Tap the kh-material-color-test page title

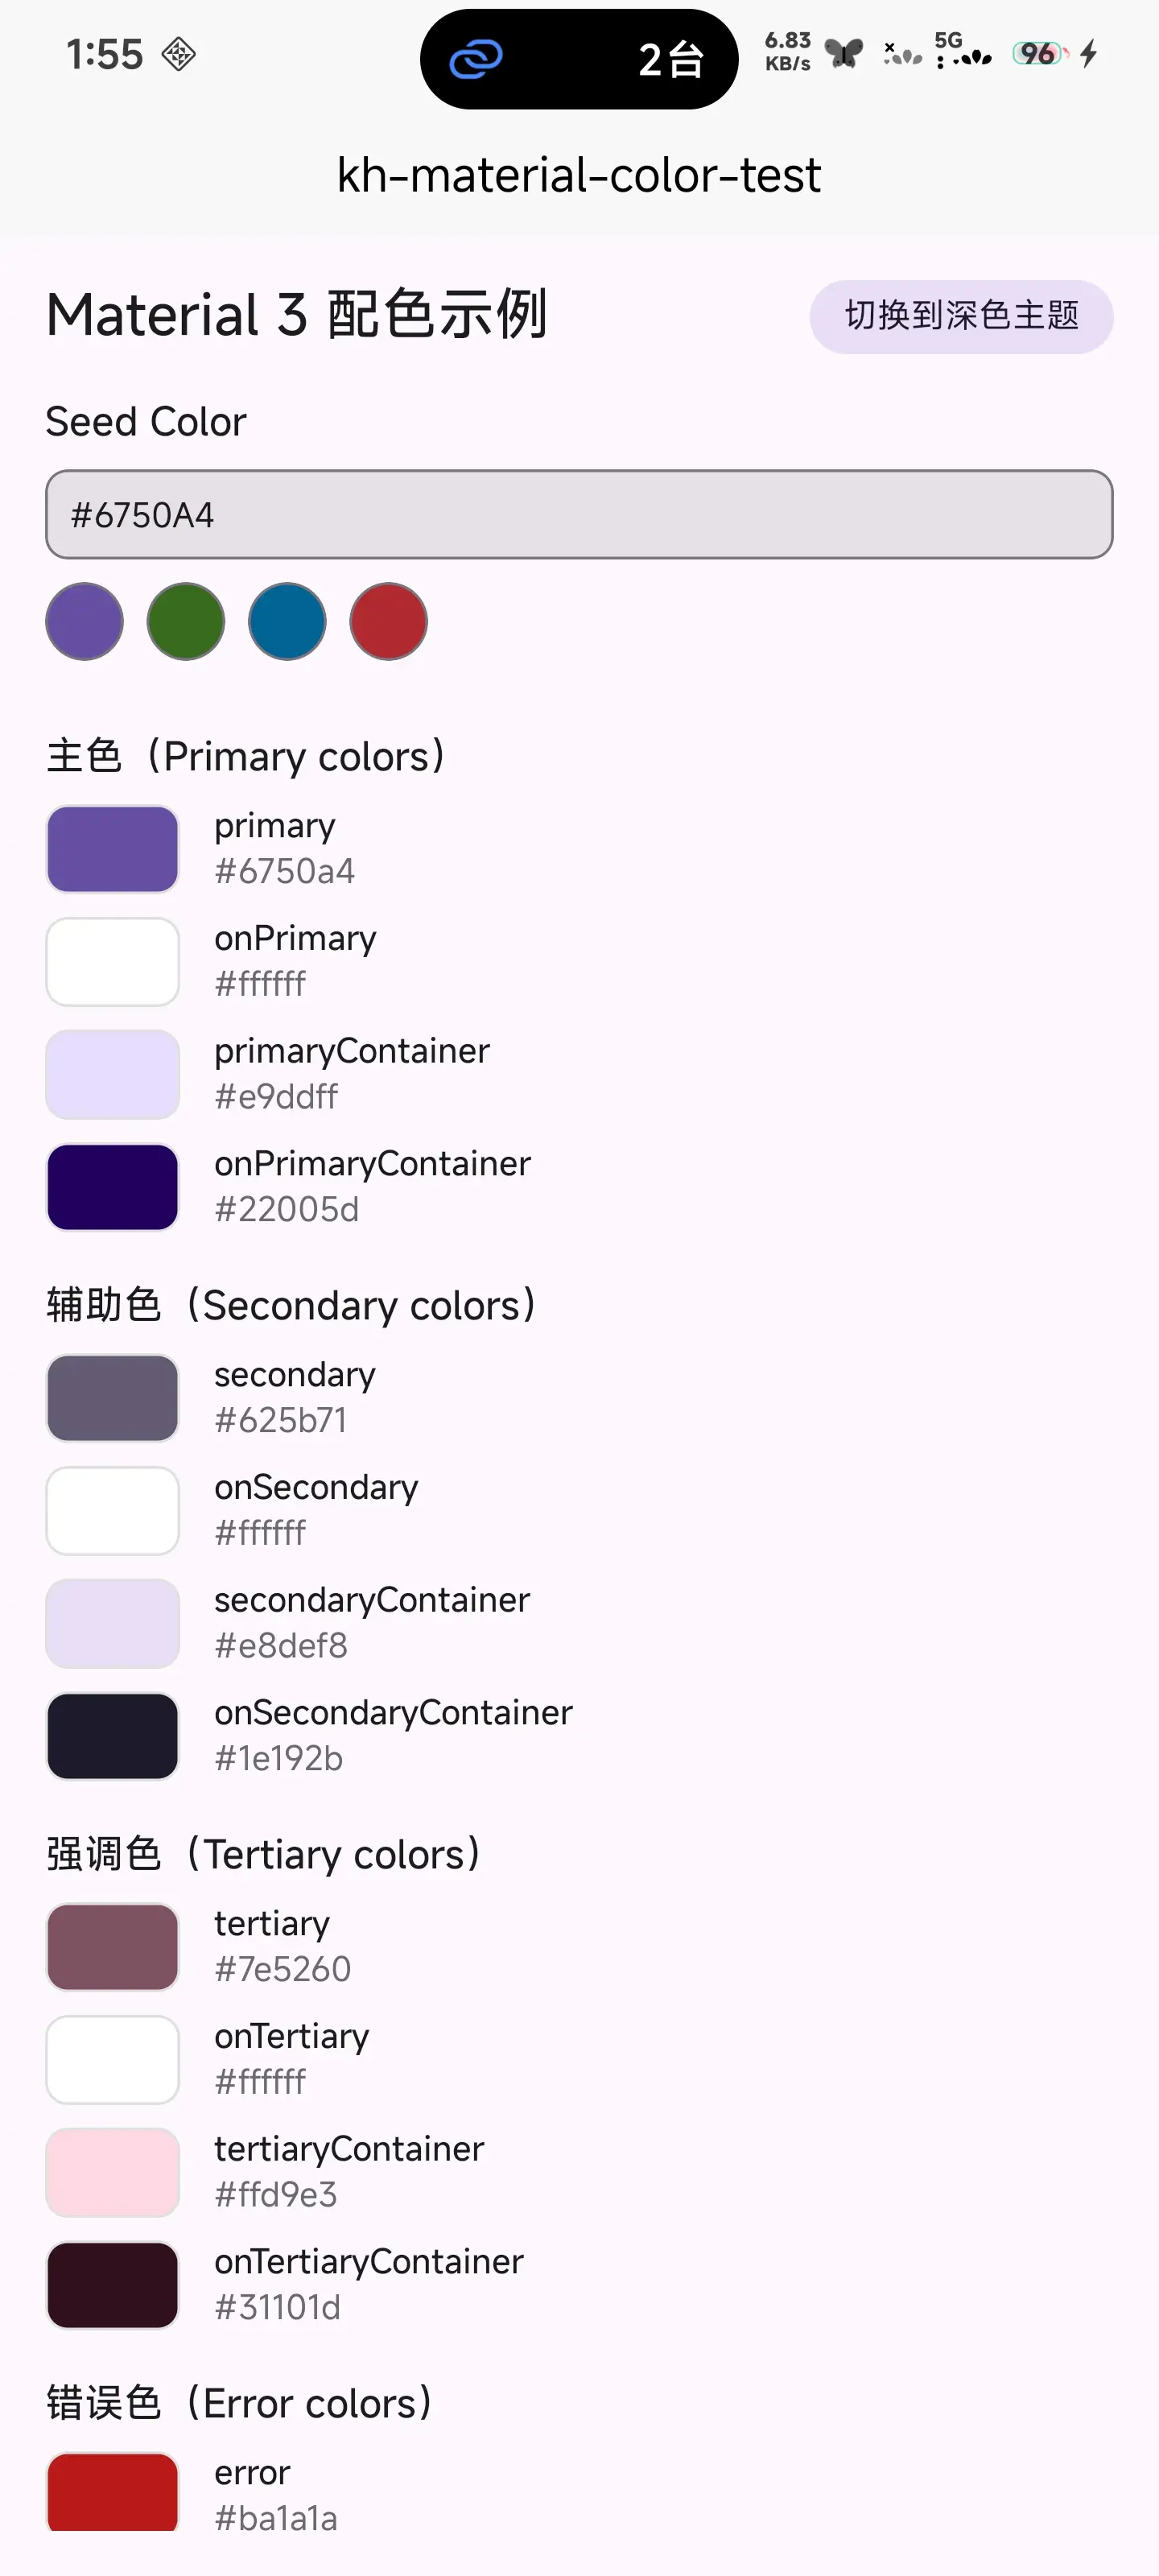[x=579, y=176]
